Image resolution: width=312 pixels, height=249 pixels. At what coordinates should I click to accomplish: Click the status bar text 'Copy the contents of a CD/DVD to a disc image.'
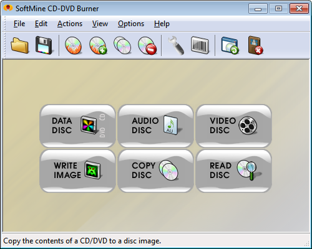coord(82,241)
